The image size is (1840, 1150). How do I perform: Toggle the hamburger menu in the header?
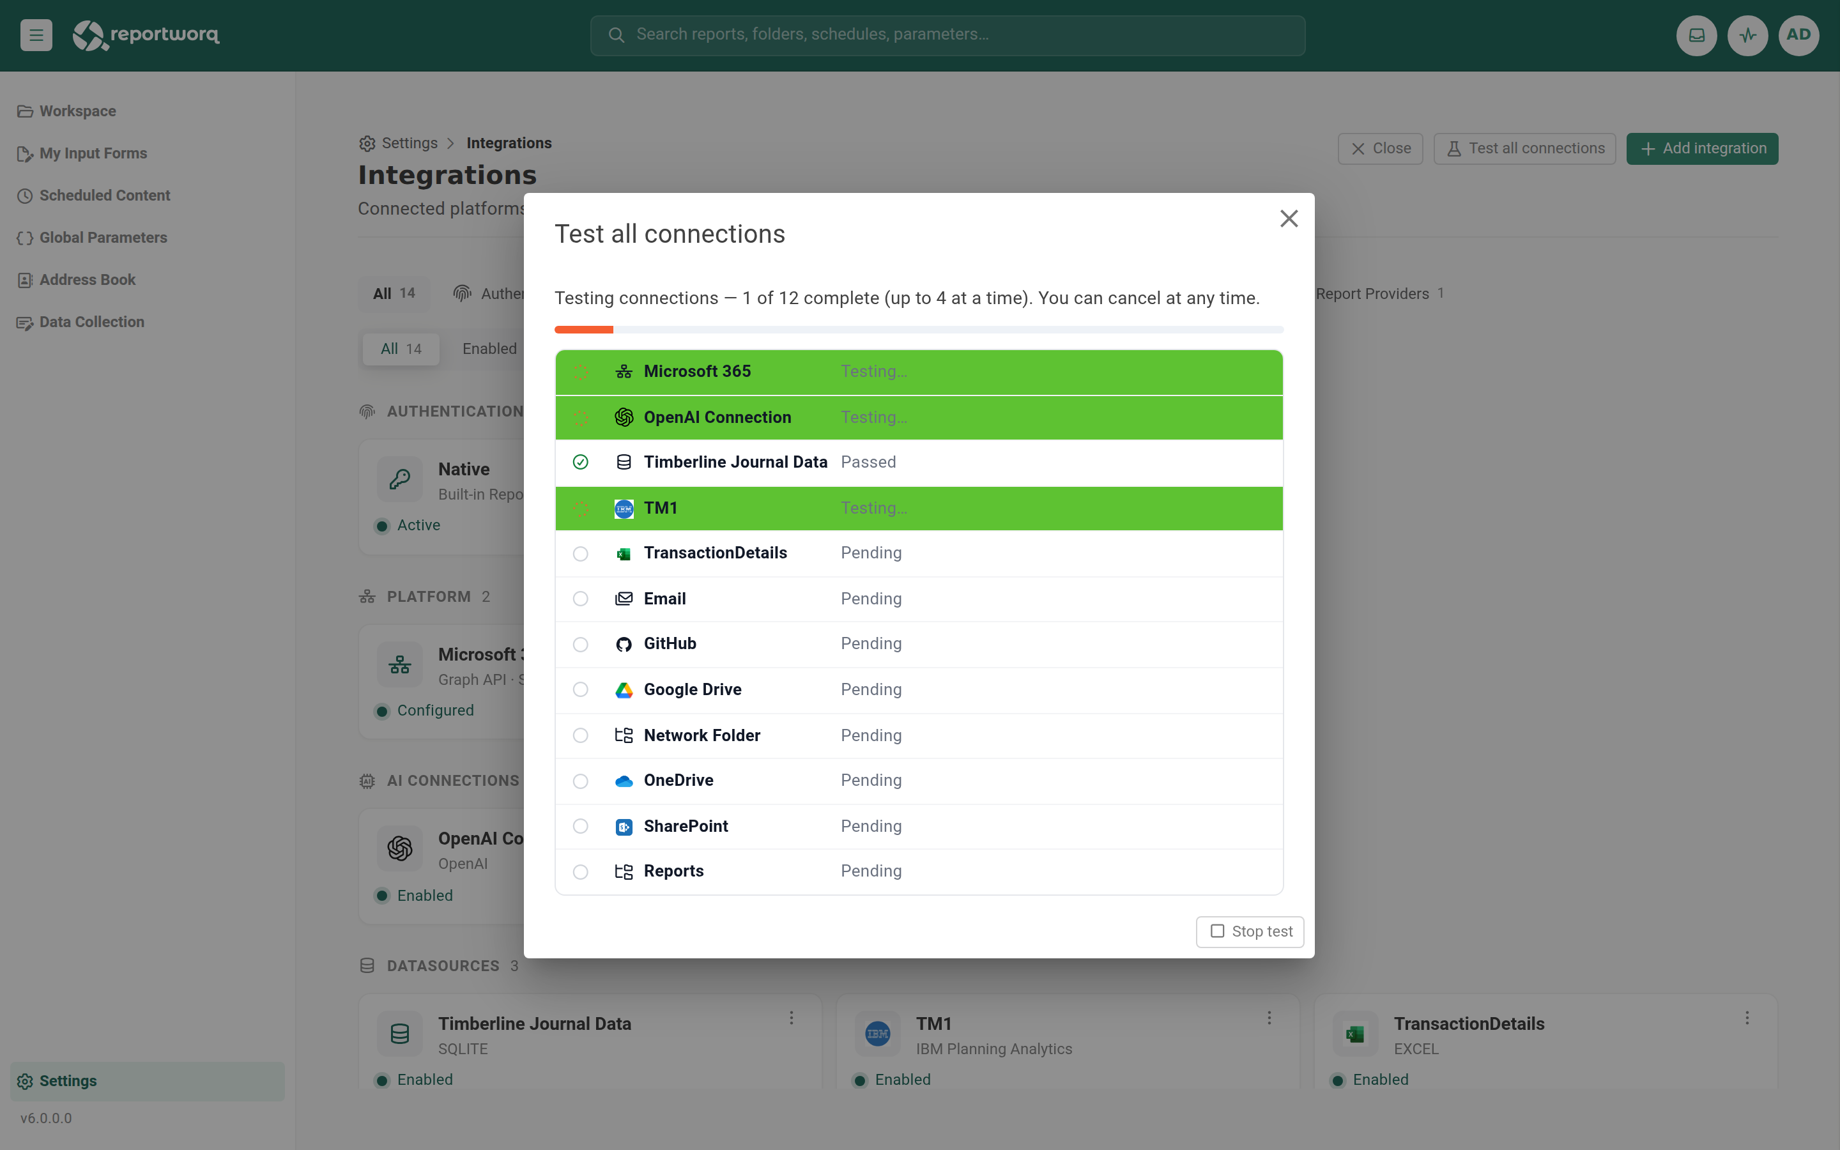36,35
